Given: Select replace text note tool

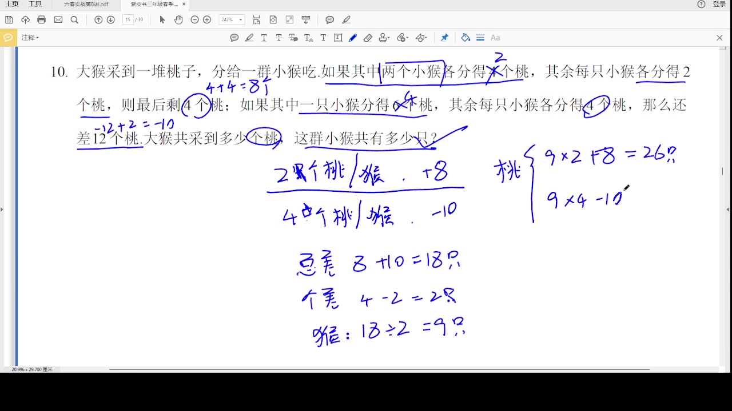Looking at the screenshot, I should (293, 38).
